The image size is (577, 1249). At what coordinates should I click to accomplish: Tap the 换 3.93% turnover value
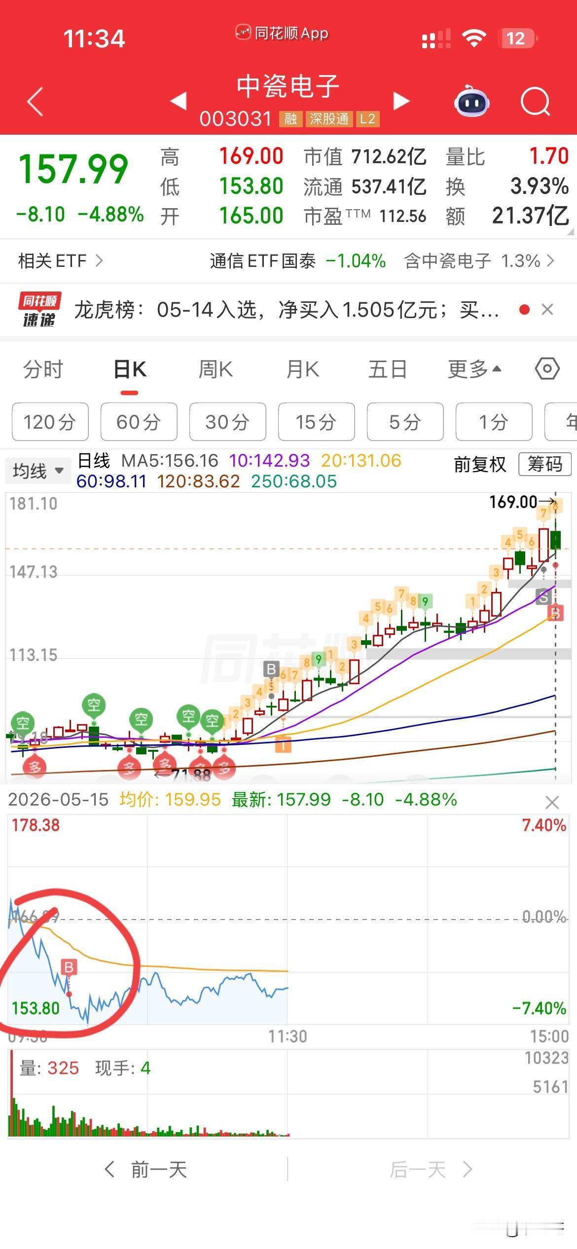coord(507,186)
